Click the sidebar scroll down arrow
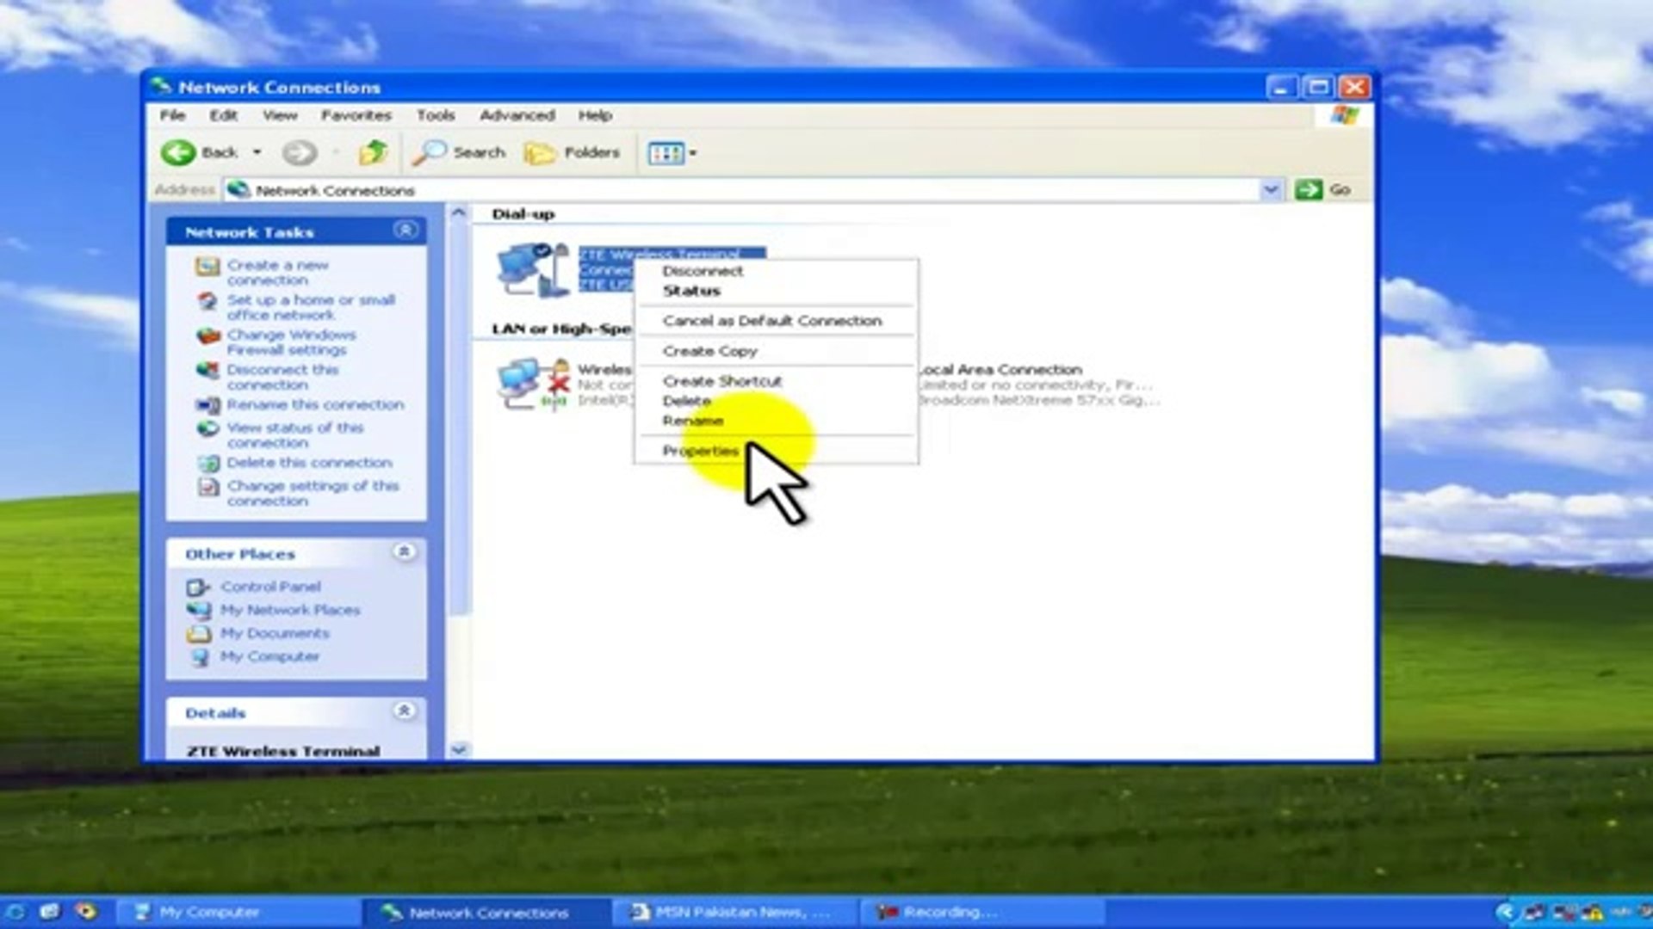Screen dimensions: 1653x929 pos(459,749)
